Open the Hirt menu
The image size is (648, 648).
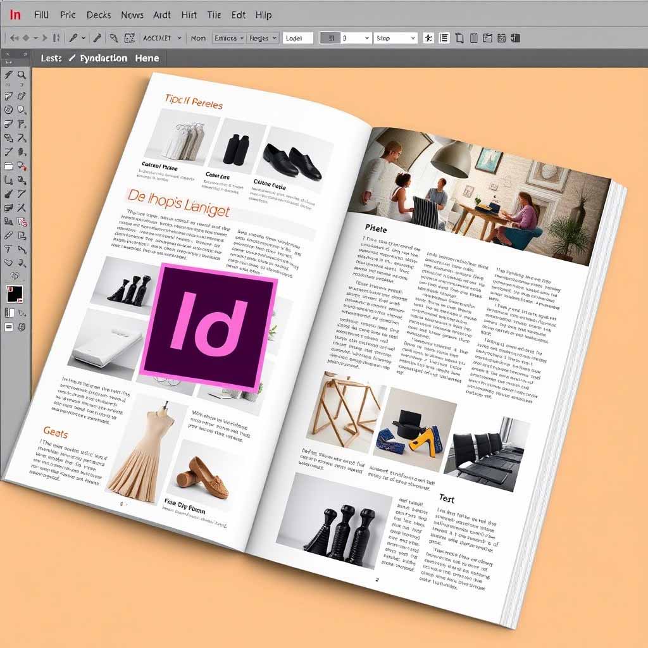pyautogui.click(x=189, y=15)
